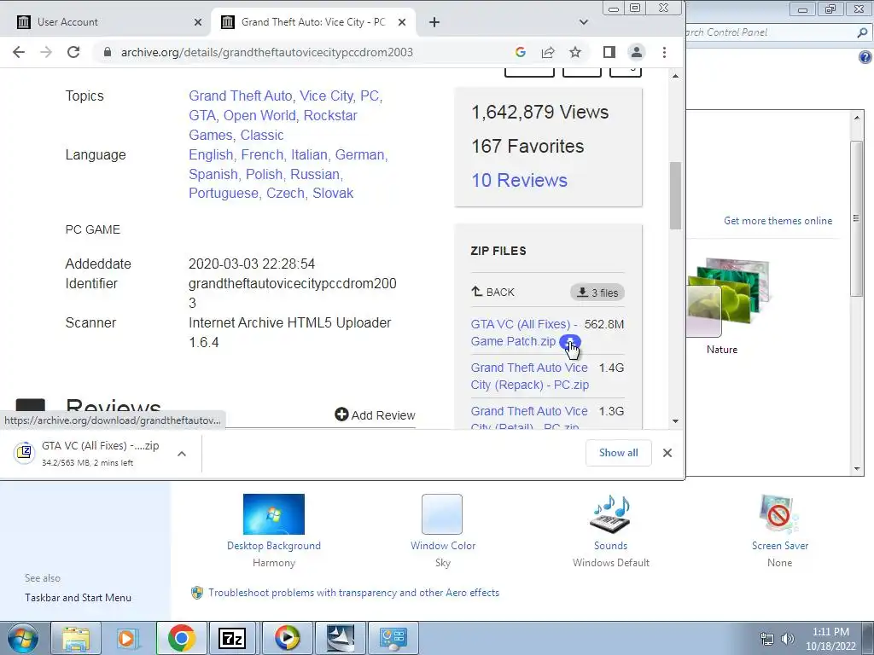Image resolution: width=874 pixels, height=655 pixels.
Task: Go forward using Chrome's forward arrow
Action: point(46,52)
